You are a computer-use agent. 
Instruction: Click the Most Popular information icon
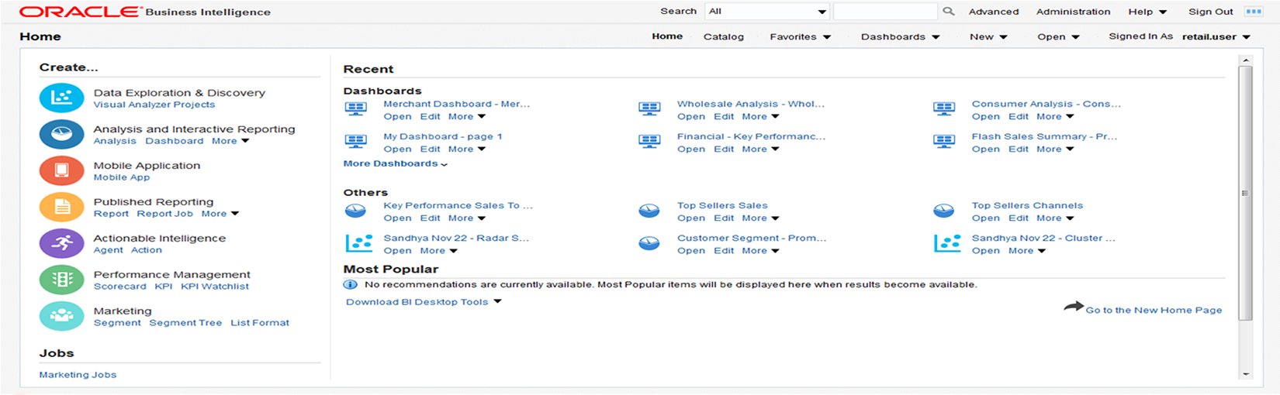351,284
